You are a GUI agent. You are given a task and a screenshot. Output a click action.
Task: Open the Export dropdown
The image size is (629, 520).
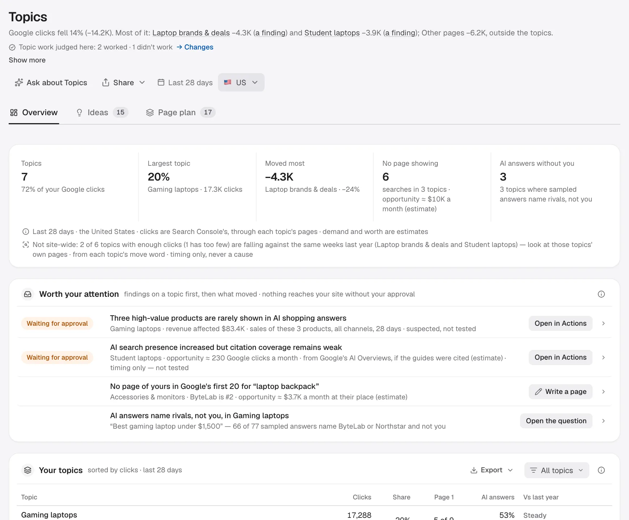pos(492,470)
